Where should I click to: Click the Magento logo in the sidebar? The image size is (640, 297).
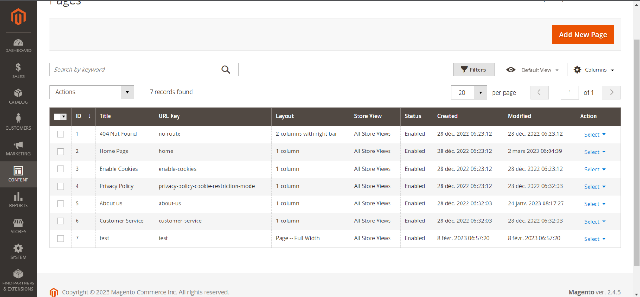point(18,17)
